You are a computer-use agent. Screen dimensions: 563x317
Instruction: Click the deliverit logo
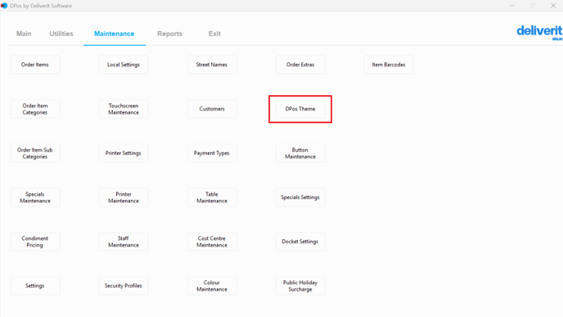pyautogui.click(x=539, y=32)
